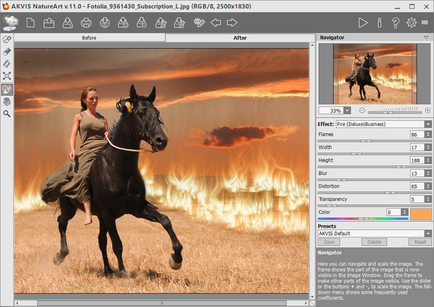Select the Hand pan tool
This screenshot has height=307, width=434.
(7, 102)
